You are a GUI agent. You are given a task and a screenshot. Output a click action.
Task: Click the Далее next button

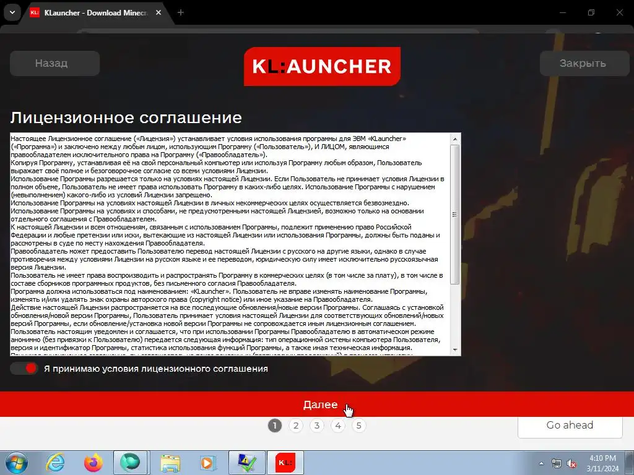point(317,404)
